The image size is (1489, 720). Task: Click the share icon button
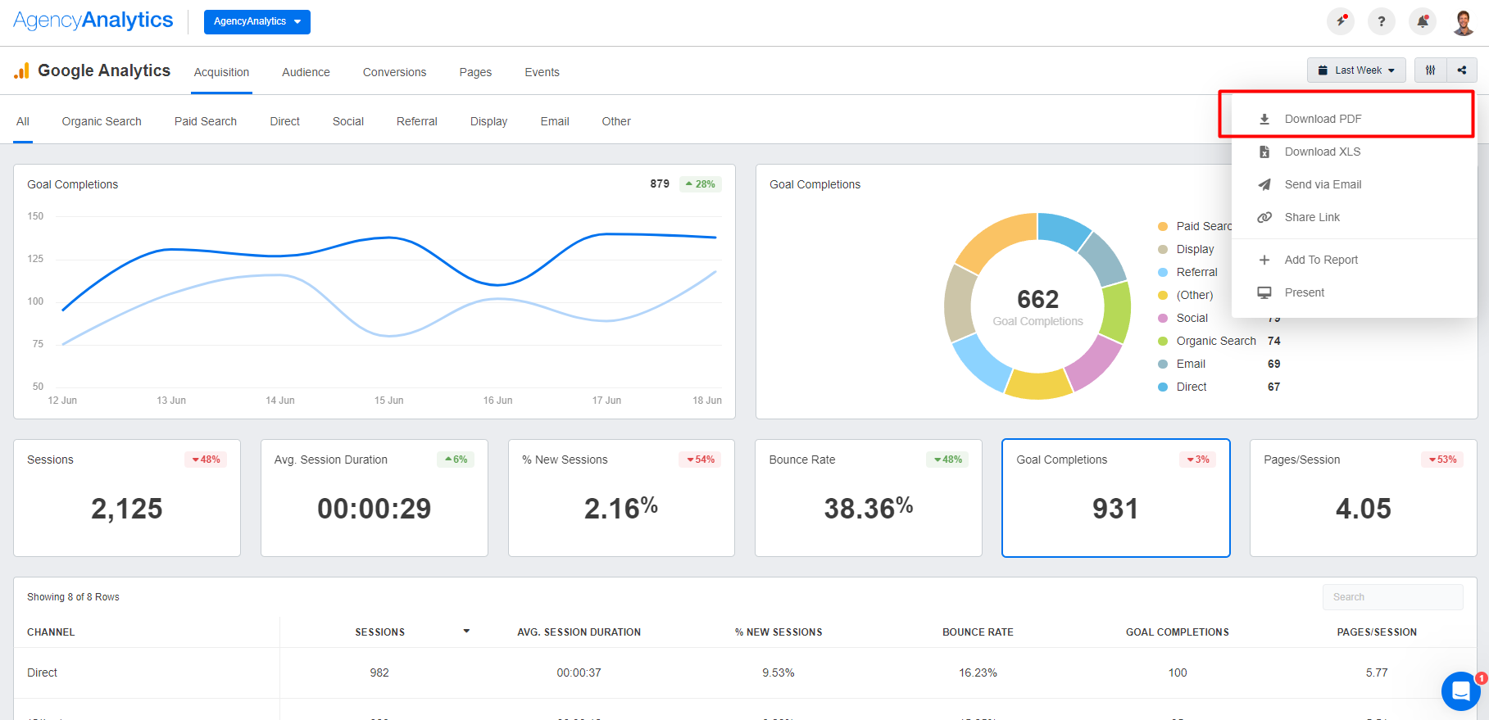[1462, 70]
